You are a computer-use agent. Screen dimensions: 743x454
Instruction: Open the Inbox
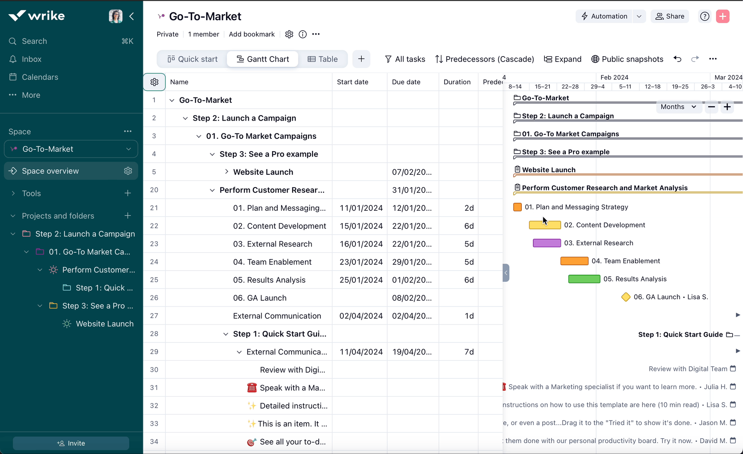[x=31, y=59]
